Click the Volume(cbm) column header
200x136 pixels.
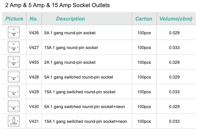tap(176, 19)
